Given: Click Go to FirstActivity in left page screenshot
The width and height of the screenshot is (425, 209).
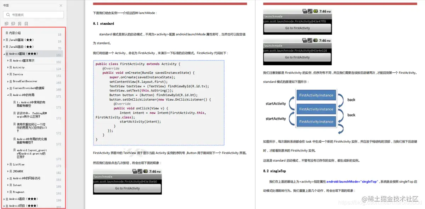Looking at the screenshot, I should [127, 188].
